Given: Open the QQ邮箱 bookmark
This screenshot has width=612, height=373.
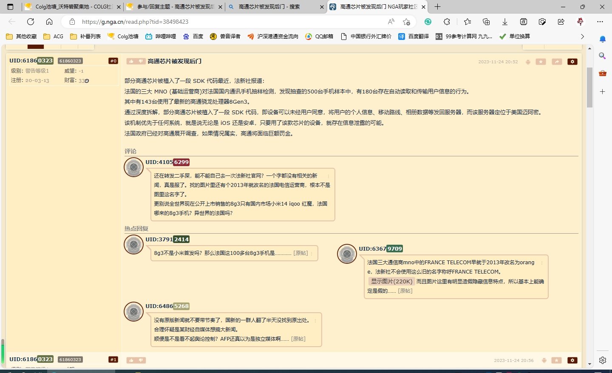Looking at the screenshot, I should (319, 37).
